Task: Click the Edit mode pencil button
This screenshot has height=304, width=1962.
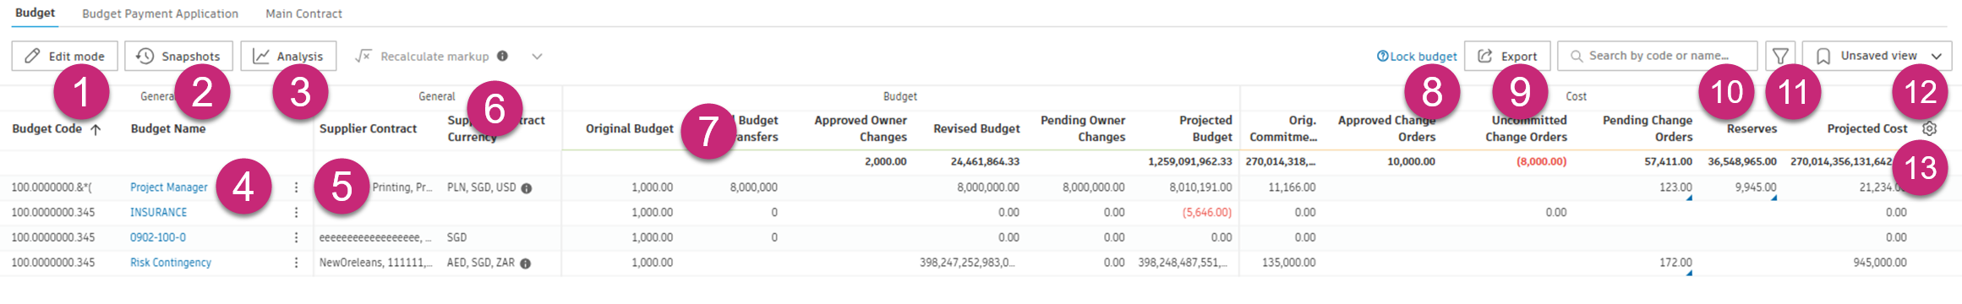Action: 64,57
